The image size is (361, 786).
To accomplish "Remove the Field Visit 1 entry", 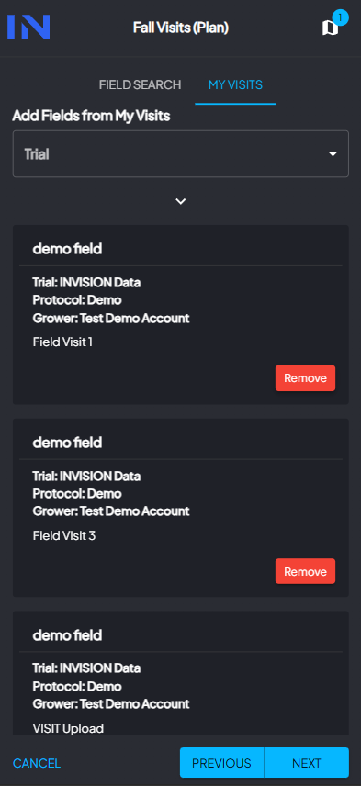I will pos(305,378).
